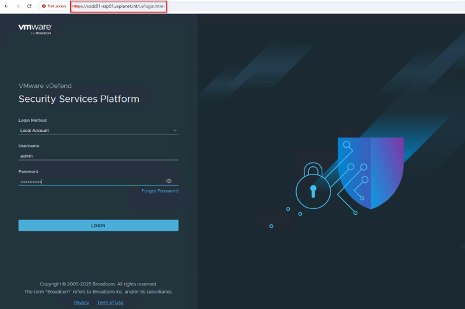The width and height of the screenshot is (465, 309).
Task: Open the Term of Use link
Action: click(x=110, y=303)
